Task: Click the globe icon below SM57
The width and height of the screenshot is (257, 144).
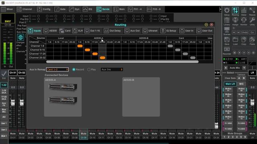Action: (x=20, y=37)
